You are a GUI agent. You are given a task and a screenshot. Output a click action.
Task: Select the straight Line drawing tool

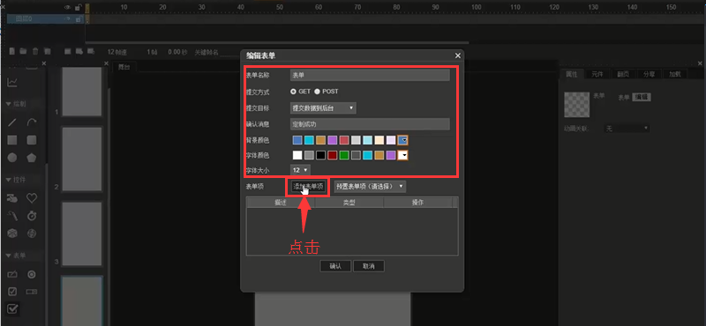pos(12,122)
